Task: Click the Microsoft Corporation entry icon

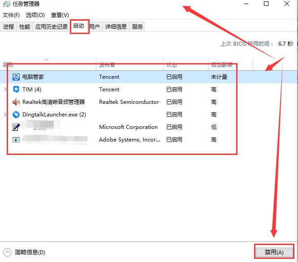Action: point(16,127)
